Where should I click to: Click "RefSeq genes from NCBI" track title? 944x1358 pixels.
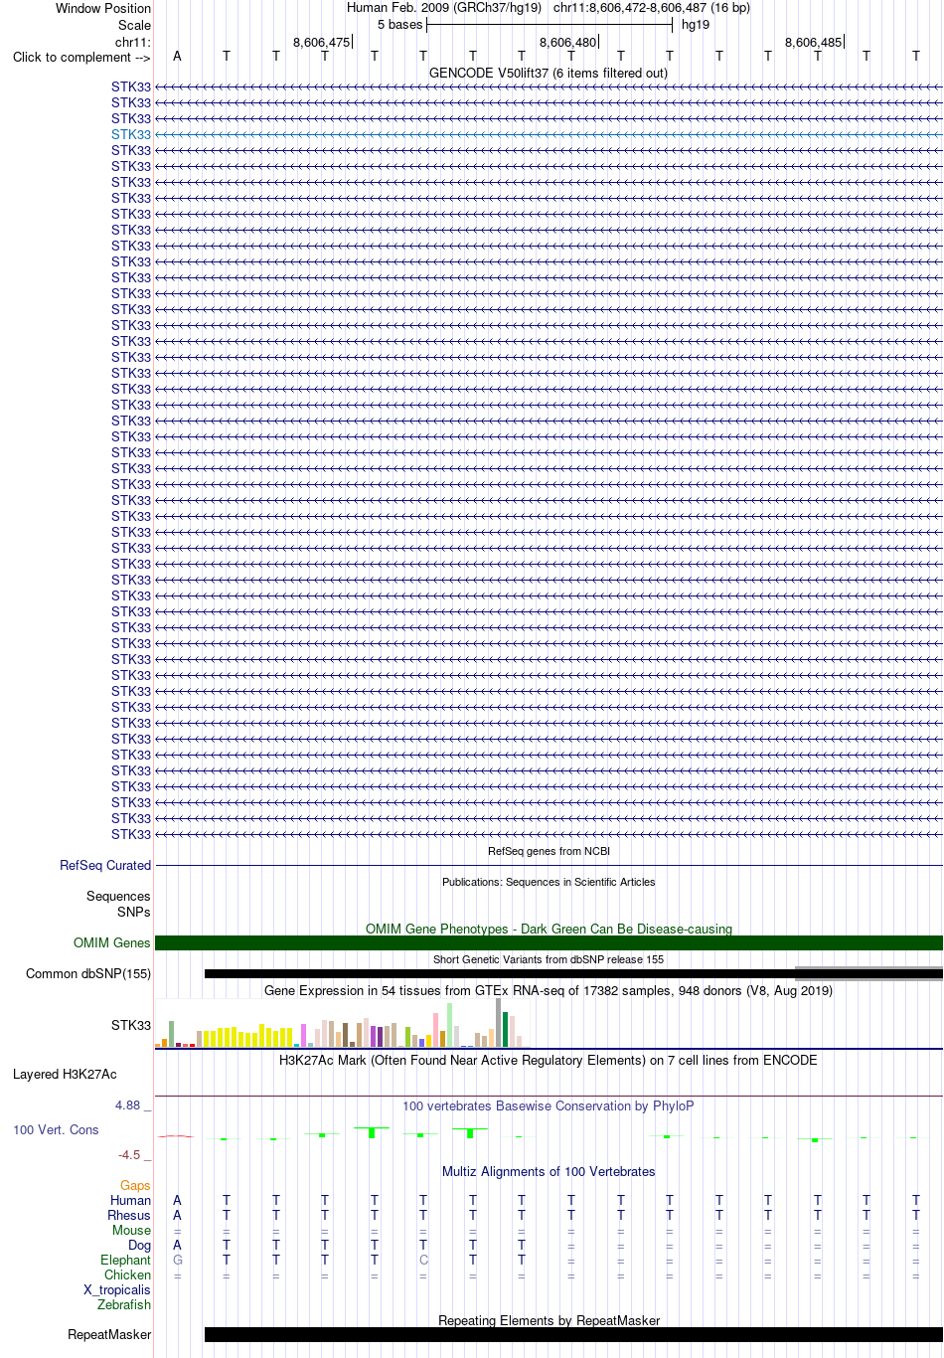click(549, 851)
